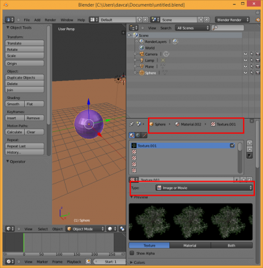The width and height of the screenshot is (263, 268).
Task: Click the Blender info editor type icon
Action: [x=9, y=19]
